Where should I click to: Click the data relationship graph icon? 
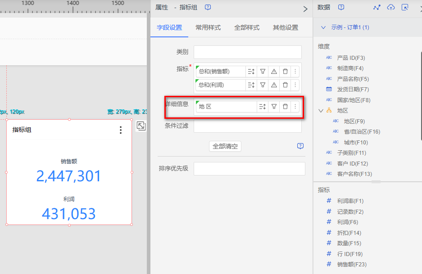(x=377, y=7)
